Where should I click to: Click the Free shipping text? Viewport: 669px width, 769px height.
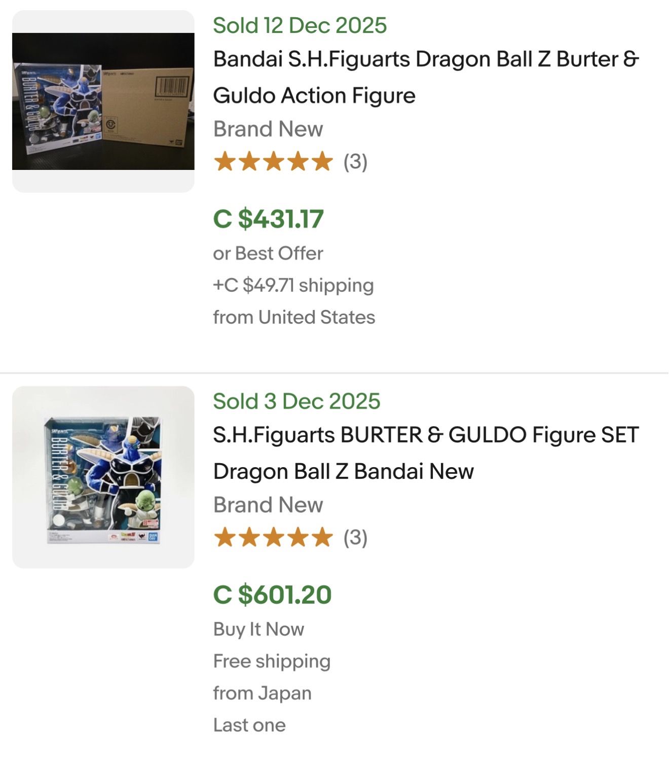click(272, 661)
